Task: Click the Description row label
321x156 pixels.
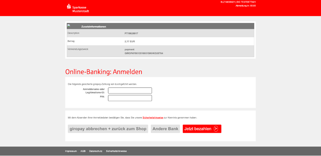Action: [73, 33]
